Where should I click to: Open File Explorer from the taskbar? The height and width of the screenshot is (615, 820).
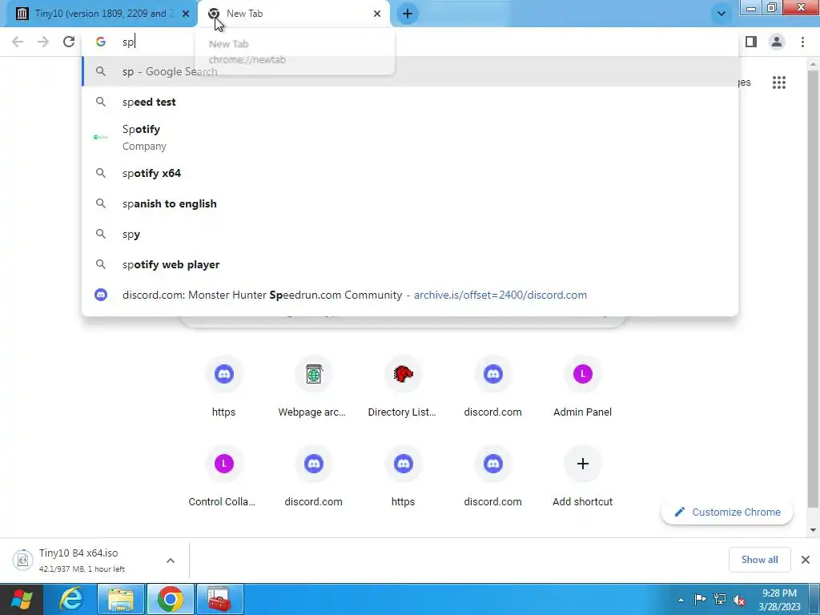tap(121, 599)
